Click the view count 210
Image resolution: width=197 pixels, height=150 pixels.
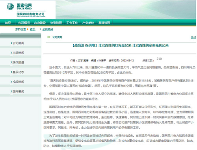coord(159,59)
